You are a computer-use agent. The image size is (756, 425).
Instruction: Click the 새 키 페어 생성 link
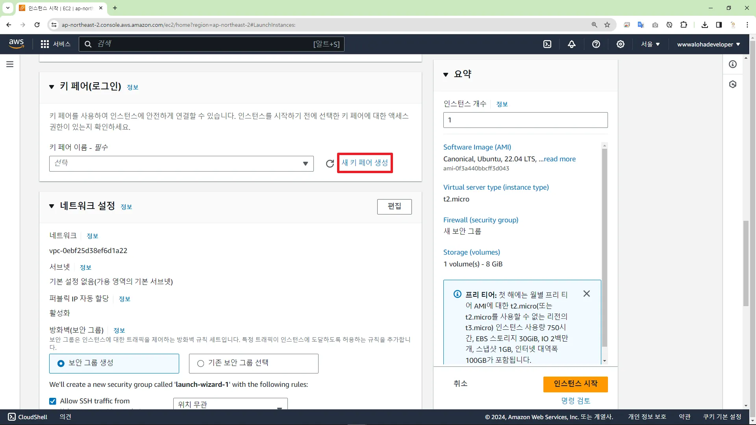[365, 163]
